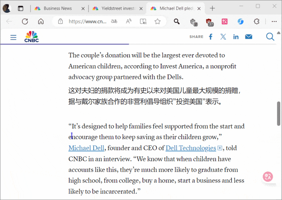282x200 pixels.
Task: Share the article on X
Action: (x=223, y=37)
